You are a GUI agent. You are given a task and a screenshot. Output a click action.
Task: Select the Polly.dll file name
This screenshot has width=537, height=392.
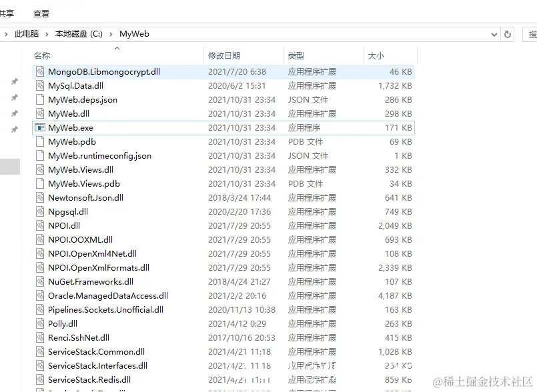pyautogui.click(x=63, y=323)
